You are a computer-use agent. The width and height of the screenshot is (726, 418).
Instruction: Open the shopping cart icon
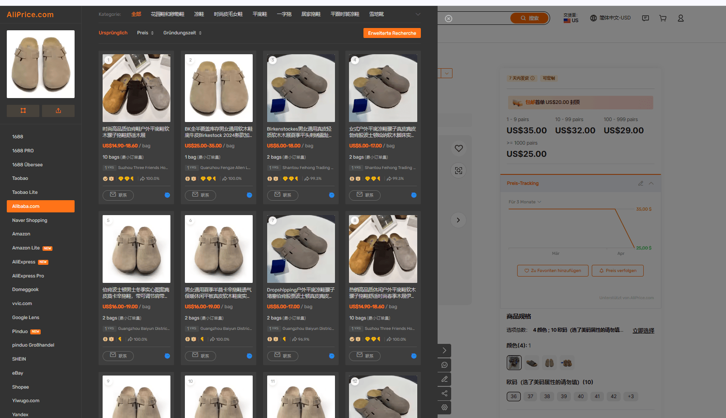[663, 19]
